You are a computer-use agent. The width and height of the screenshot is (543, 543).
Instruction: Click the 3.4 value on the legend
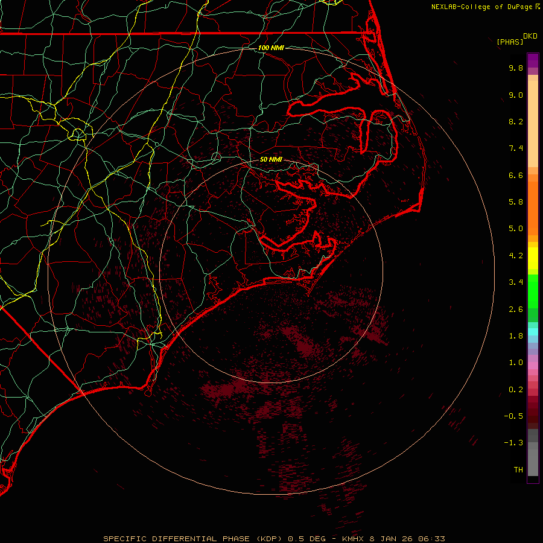pos(515,282)
